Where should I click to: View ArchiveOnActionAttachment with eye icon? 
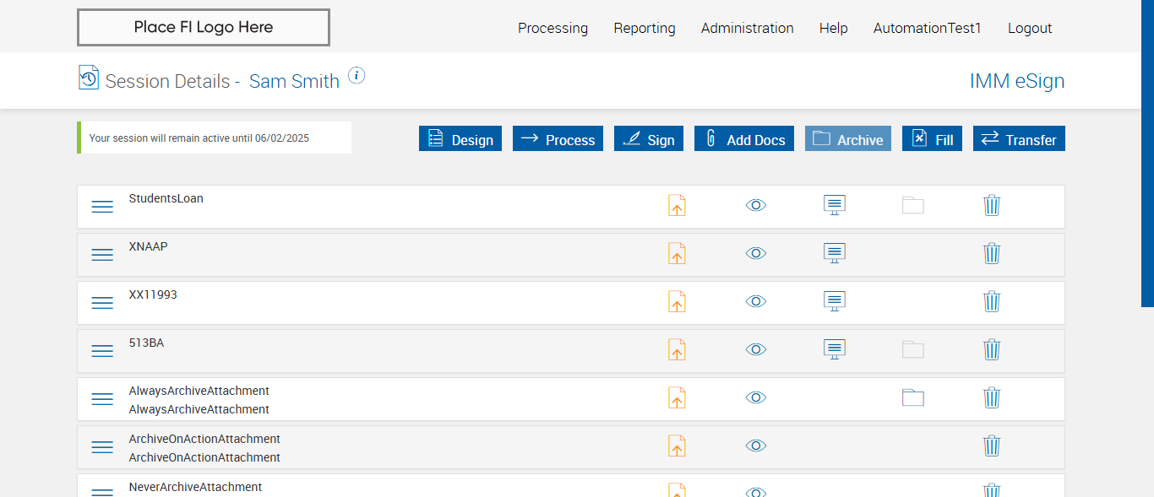coord(756,446)
